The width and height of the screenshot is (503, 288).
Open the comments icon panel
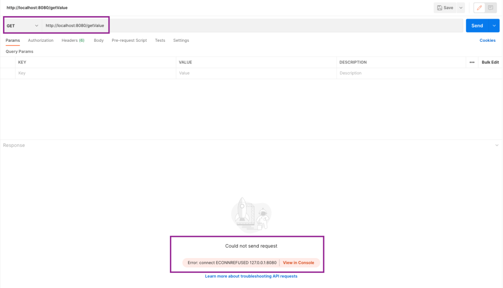coord(491,8)
